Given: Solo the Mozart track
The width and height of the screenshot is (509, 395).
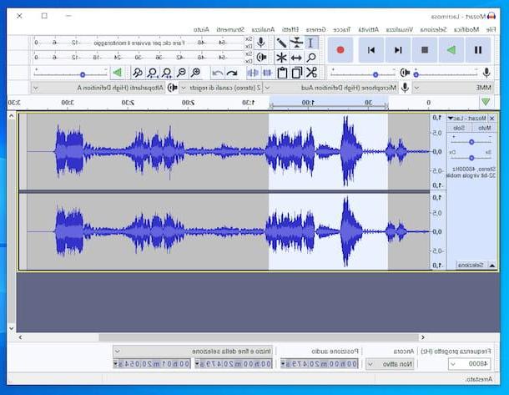Looking at the screenshot, I should click(459, 129).
